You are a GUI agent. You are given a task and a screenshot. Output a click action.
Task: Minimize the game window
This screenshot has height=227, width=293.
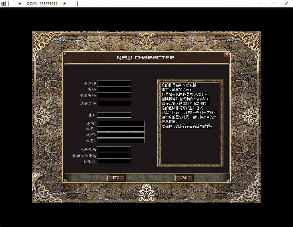click(x=260, y=4)
